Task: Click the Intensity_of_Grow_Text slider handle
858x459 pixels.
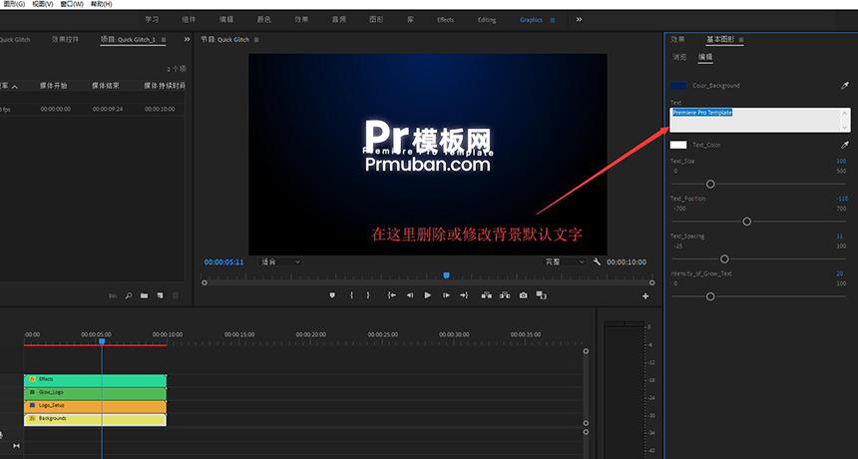Action: click(710, 296)
